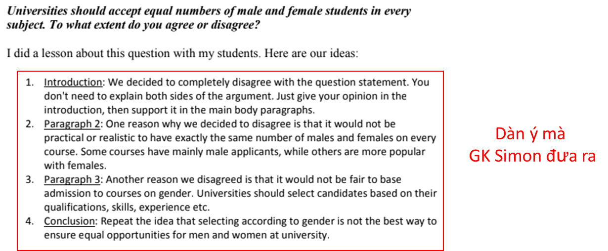Click list number 1 in the outline
This screenshot has width=608, height=251.
(30, 83)
